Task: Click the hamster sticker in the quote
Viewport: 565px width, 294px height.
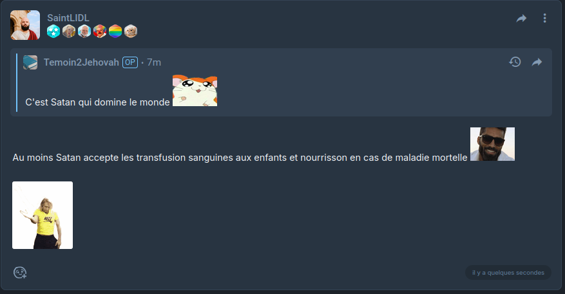Action: pos(195,91)
